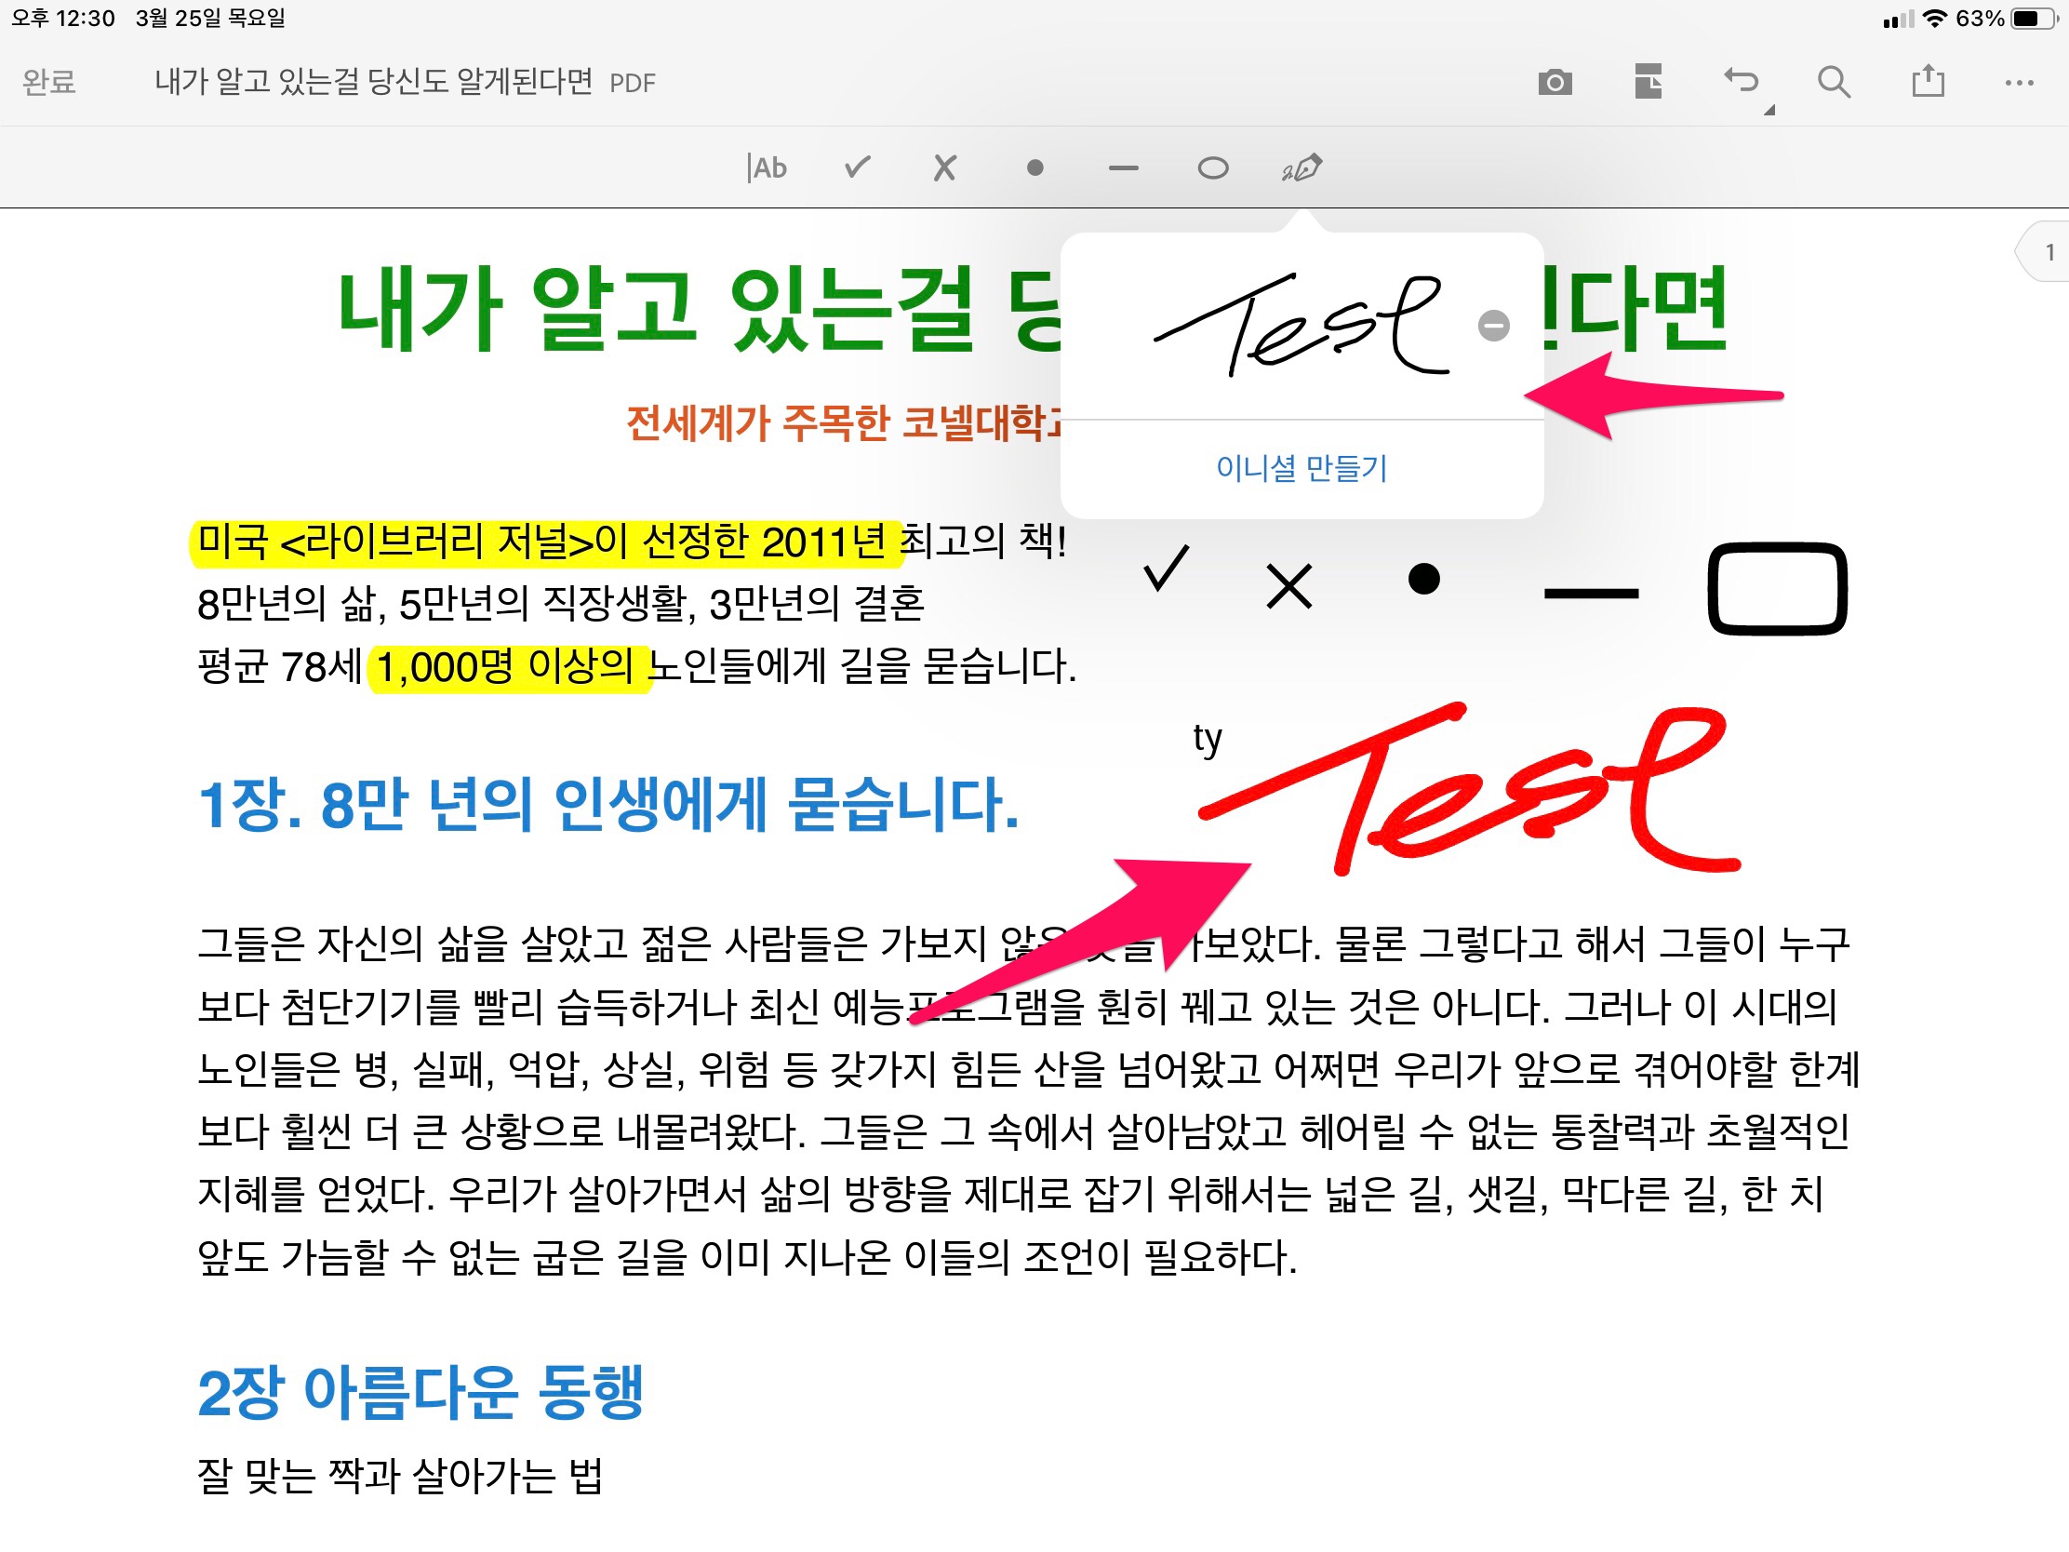This screenshot has height=1552, width=2069.
Task: Open the signature pen tool
Action: pyautogui.click(x=1302, y=168)
